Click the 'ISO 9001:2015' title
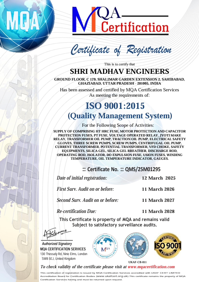199x282 pixels. click(115, 106)
